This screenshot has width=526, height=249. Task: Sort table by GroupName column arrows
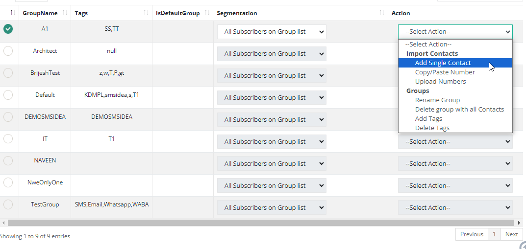[x=65, y=13]
